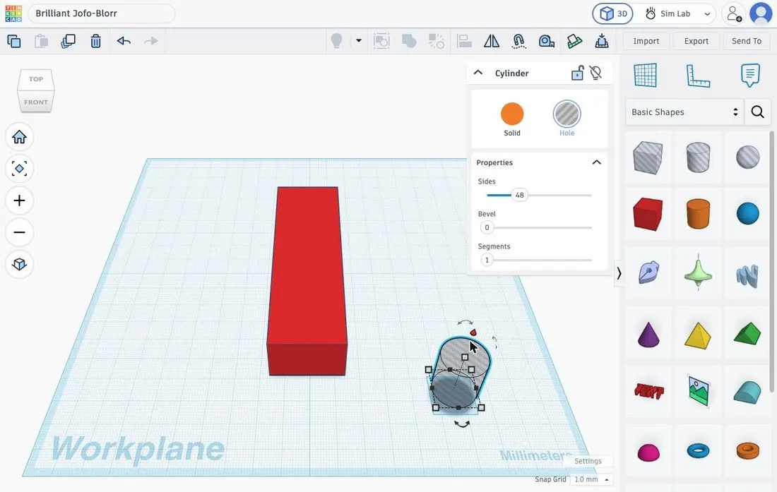Image resolution: width=777 pixels, height=492 pixels.
Task: Delete selection with the trash icon
Action: pos(95,41)
